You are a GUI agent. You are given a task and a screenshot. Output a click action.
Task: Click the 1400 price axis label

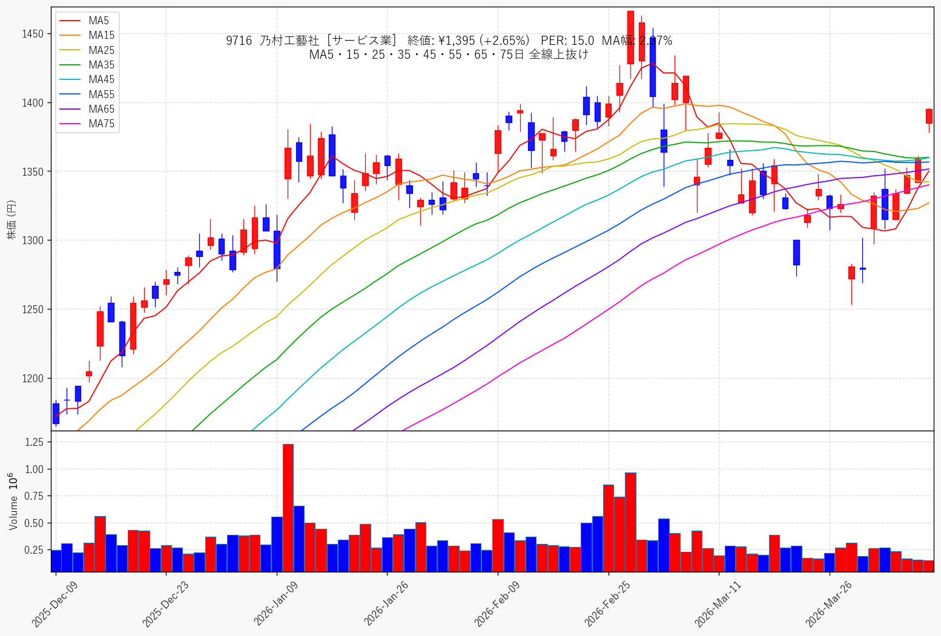tap(33, 103)
